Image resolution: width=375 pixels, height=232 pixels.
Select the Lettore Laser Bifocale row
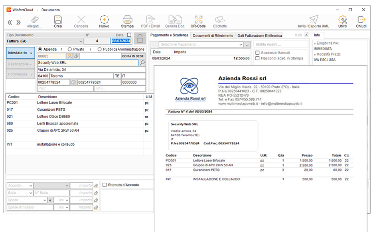[79, 103]
